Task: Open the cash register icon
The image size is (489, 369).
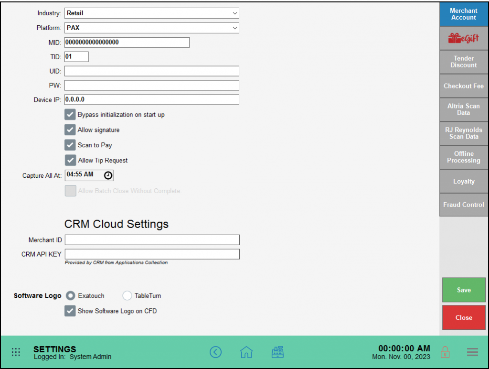Action: [x=277, y=352]
